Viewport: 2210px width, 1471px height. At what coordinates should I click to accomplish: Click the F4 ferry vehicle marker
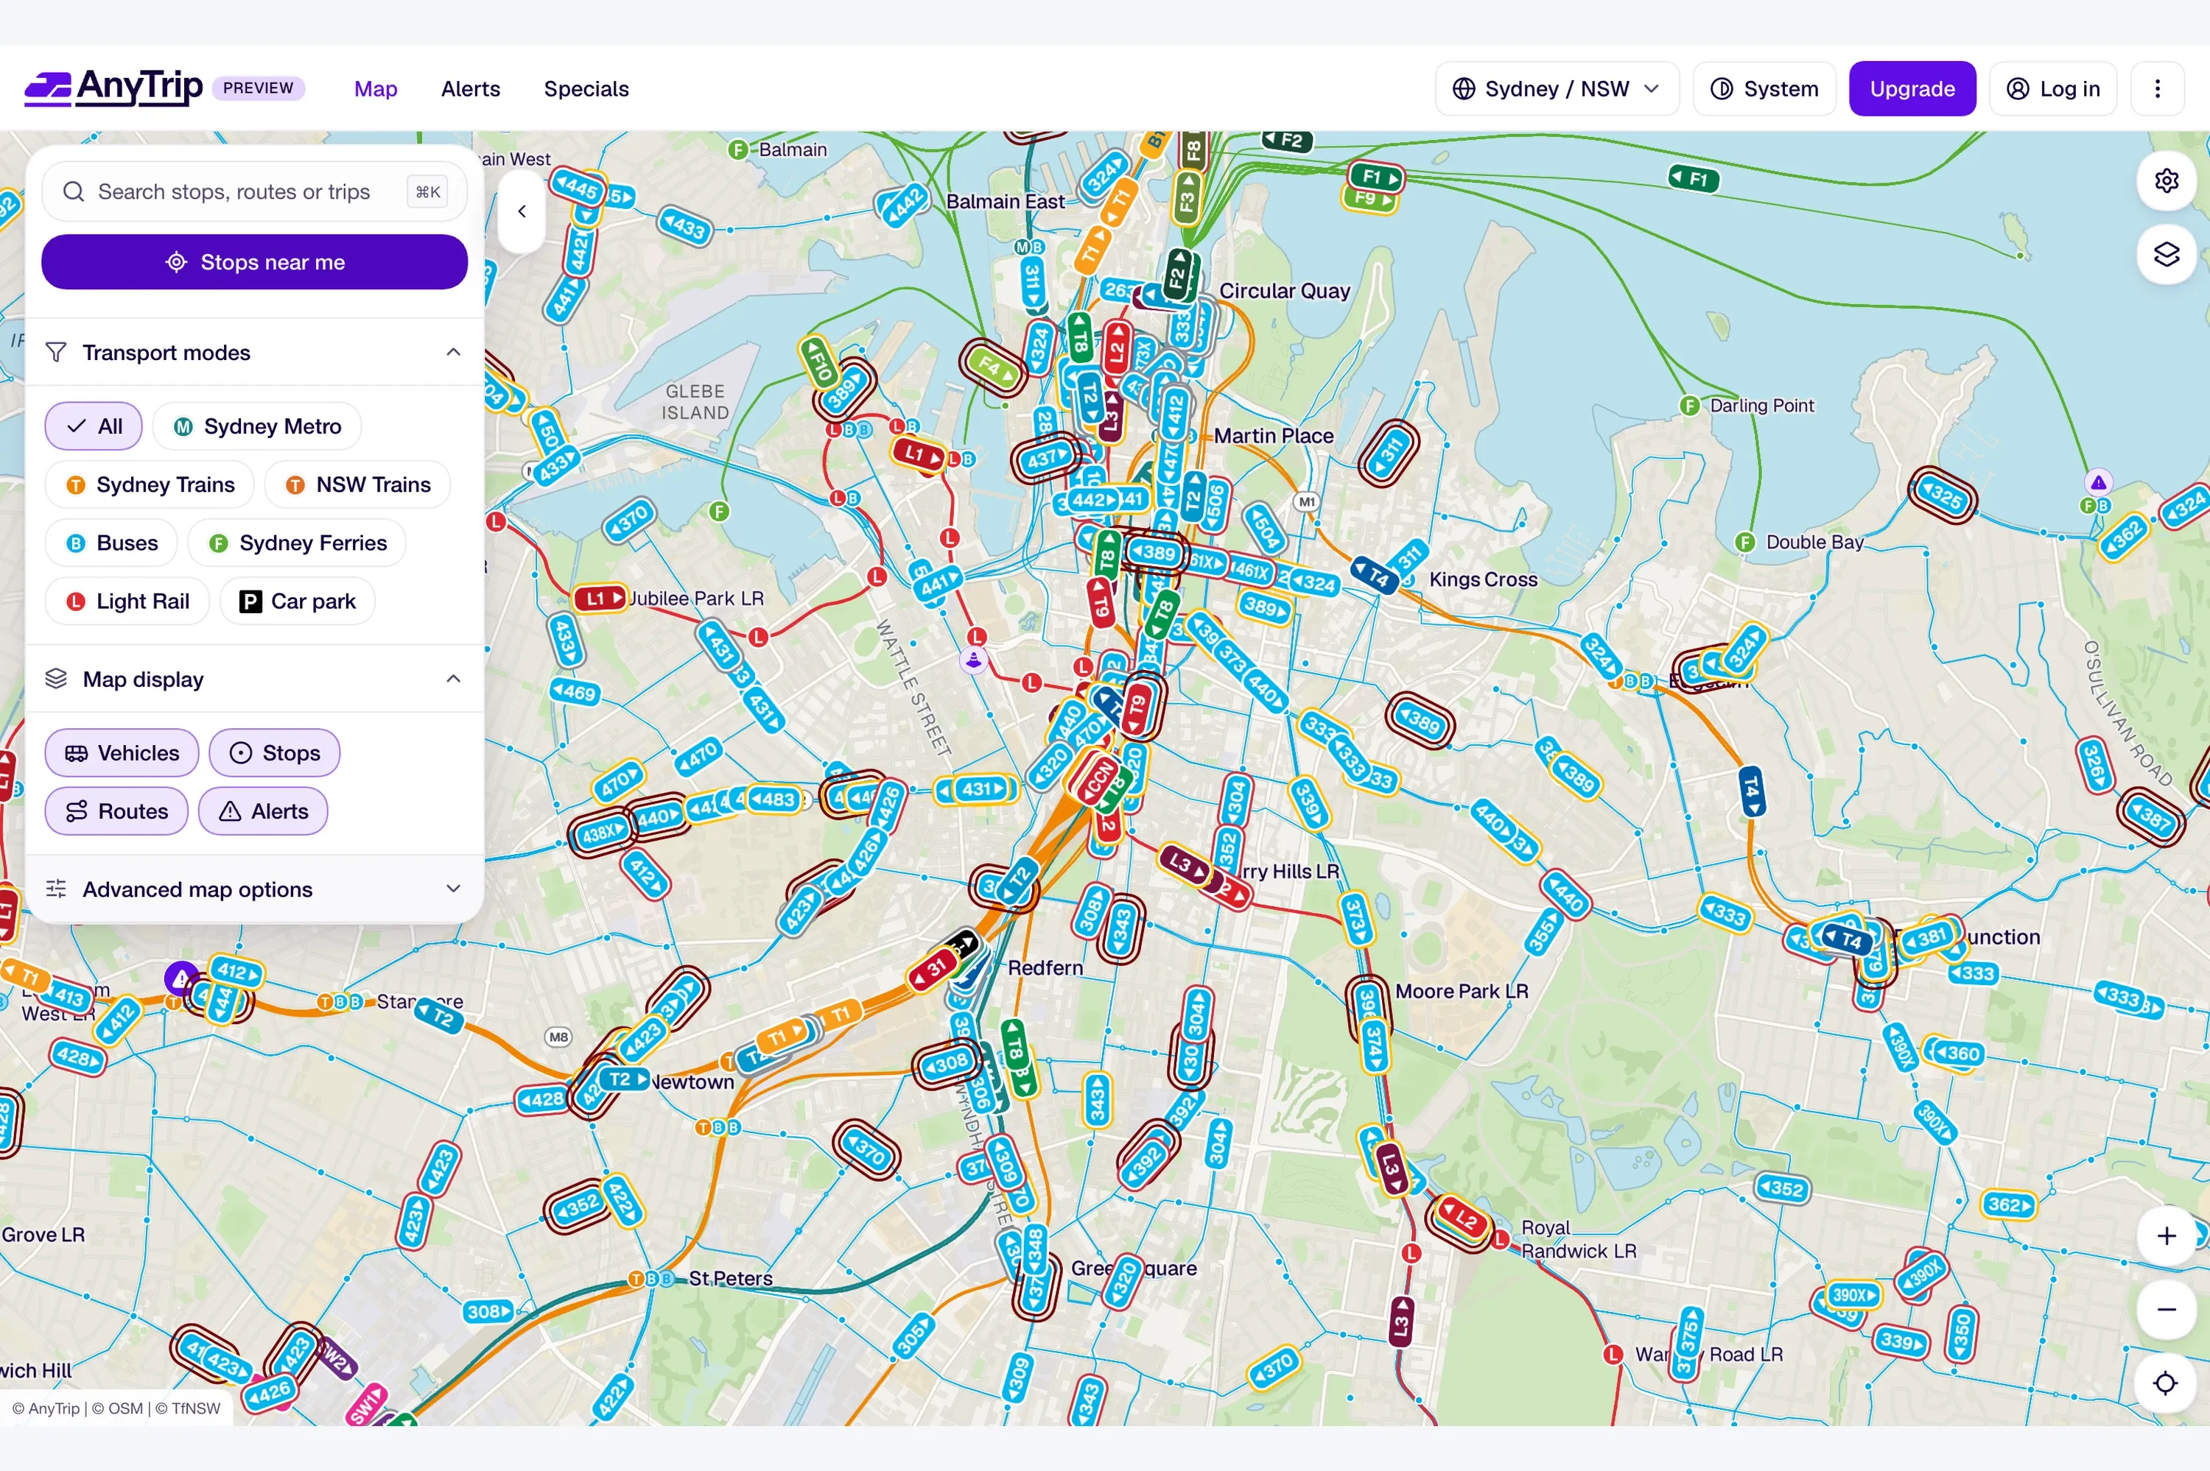[x=994, y=366]
